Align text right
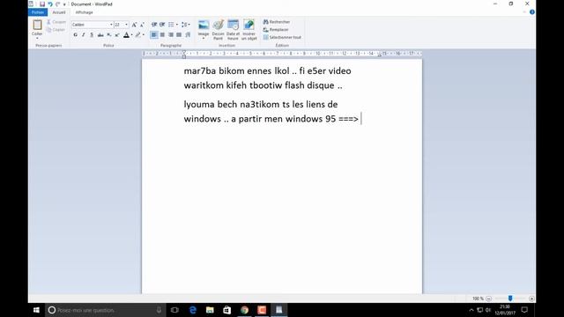The width and height of the screenshot is (564, 317). coord(171,35)
